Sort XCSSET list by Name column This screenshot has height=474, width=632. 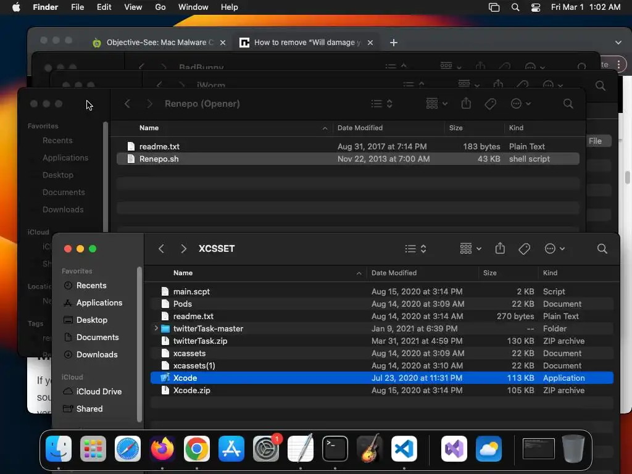coord(183,273)
